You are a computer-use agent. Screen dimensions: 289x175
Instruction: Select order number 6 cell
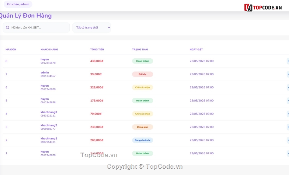(6, 87)
